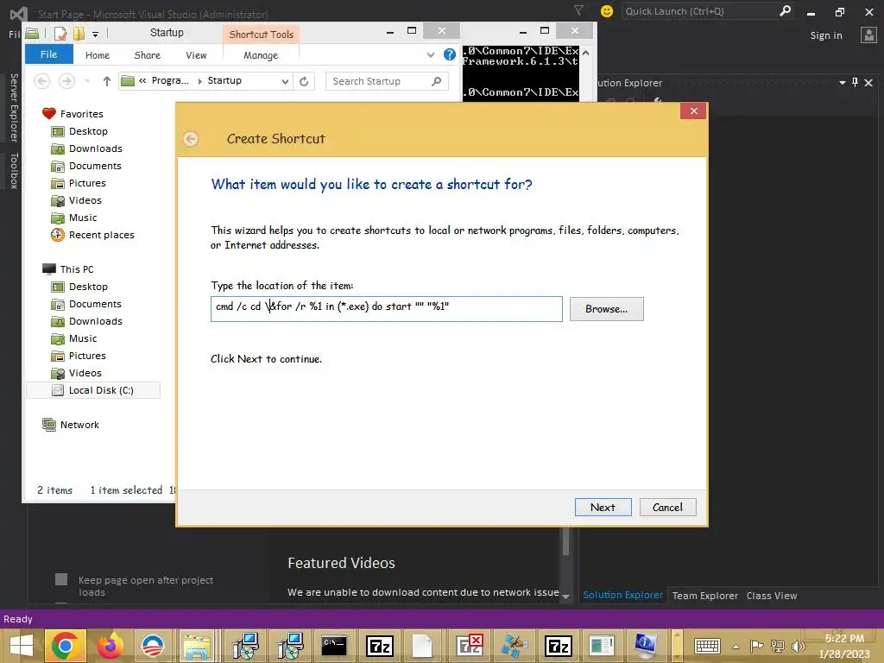The image size is (884, 663).
Task: Click Startup in the address breadcrumb
Action: pos(224,80)
